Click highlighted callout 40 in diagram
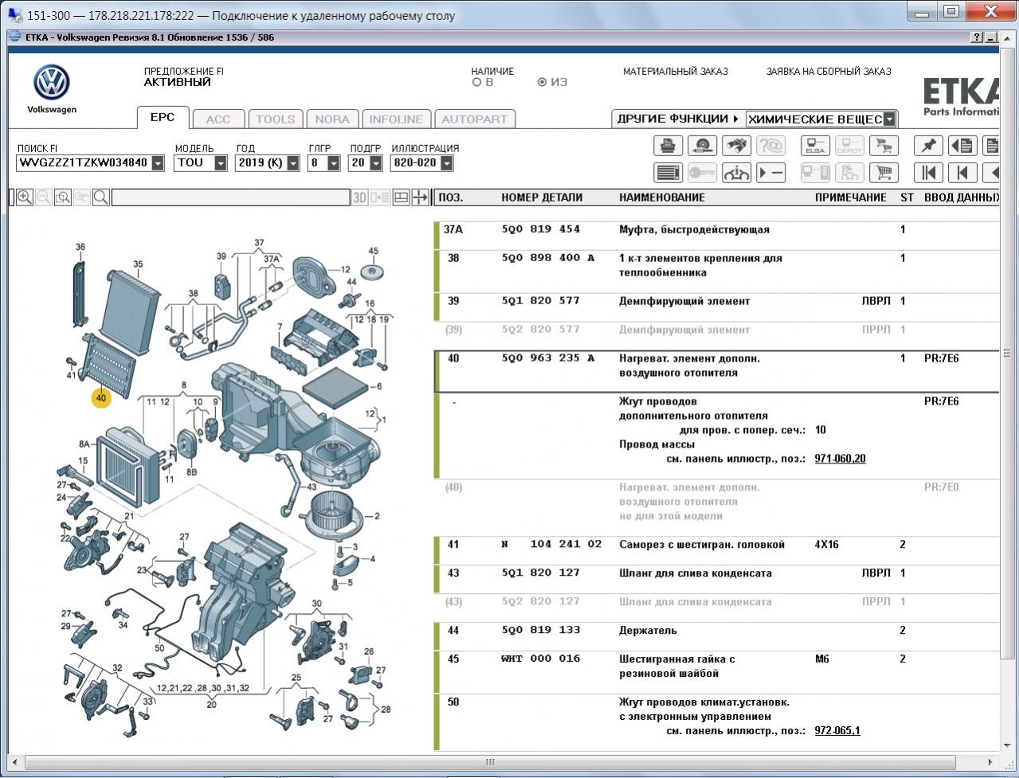Screen dimensions: 1019x778 tap(100, 397)
